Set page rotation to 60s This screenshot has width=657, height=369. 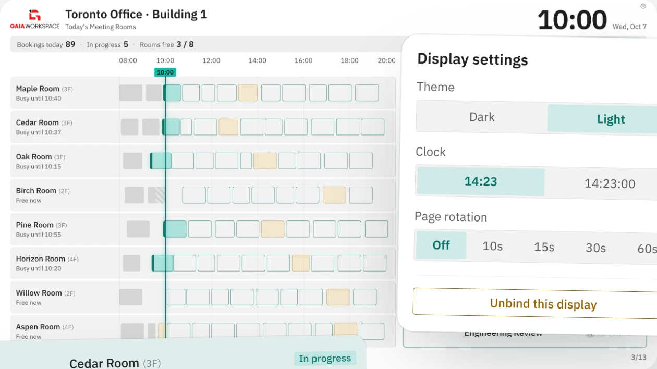(647, 249)
